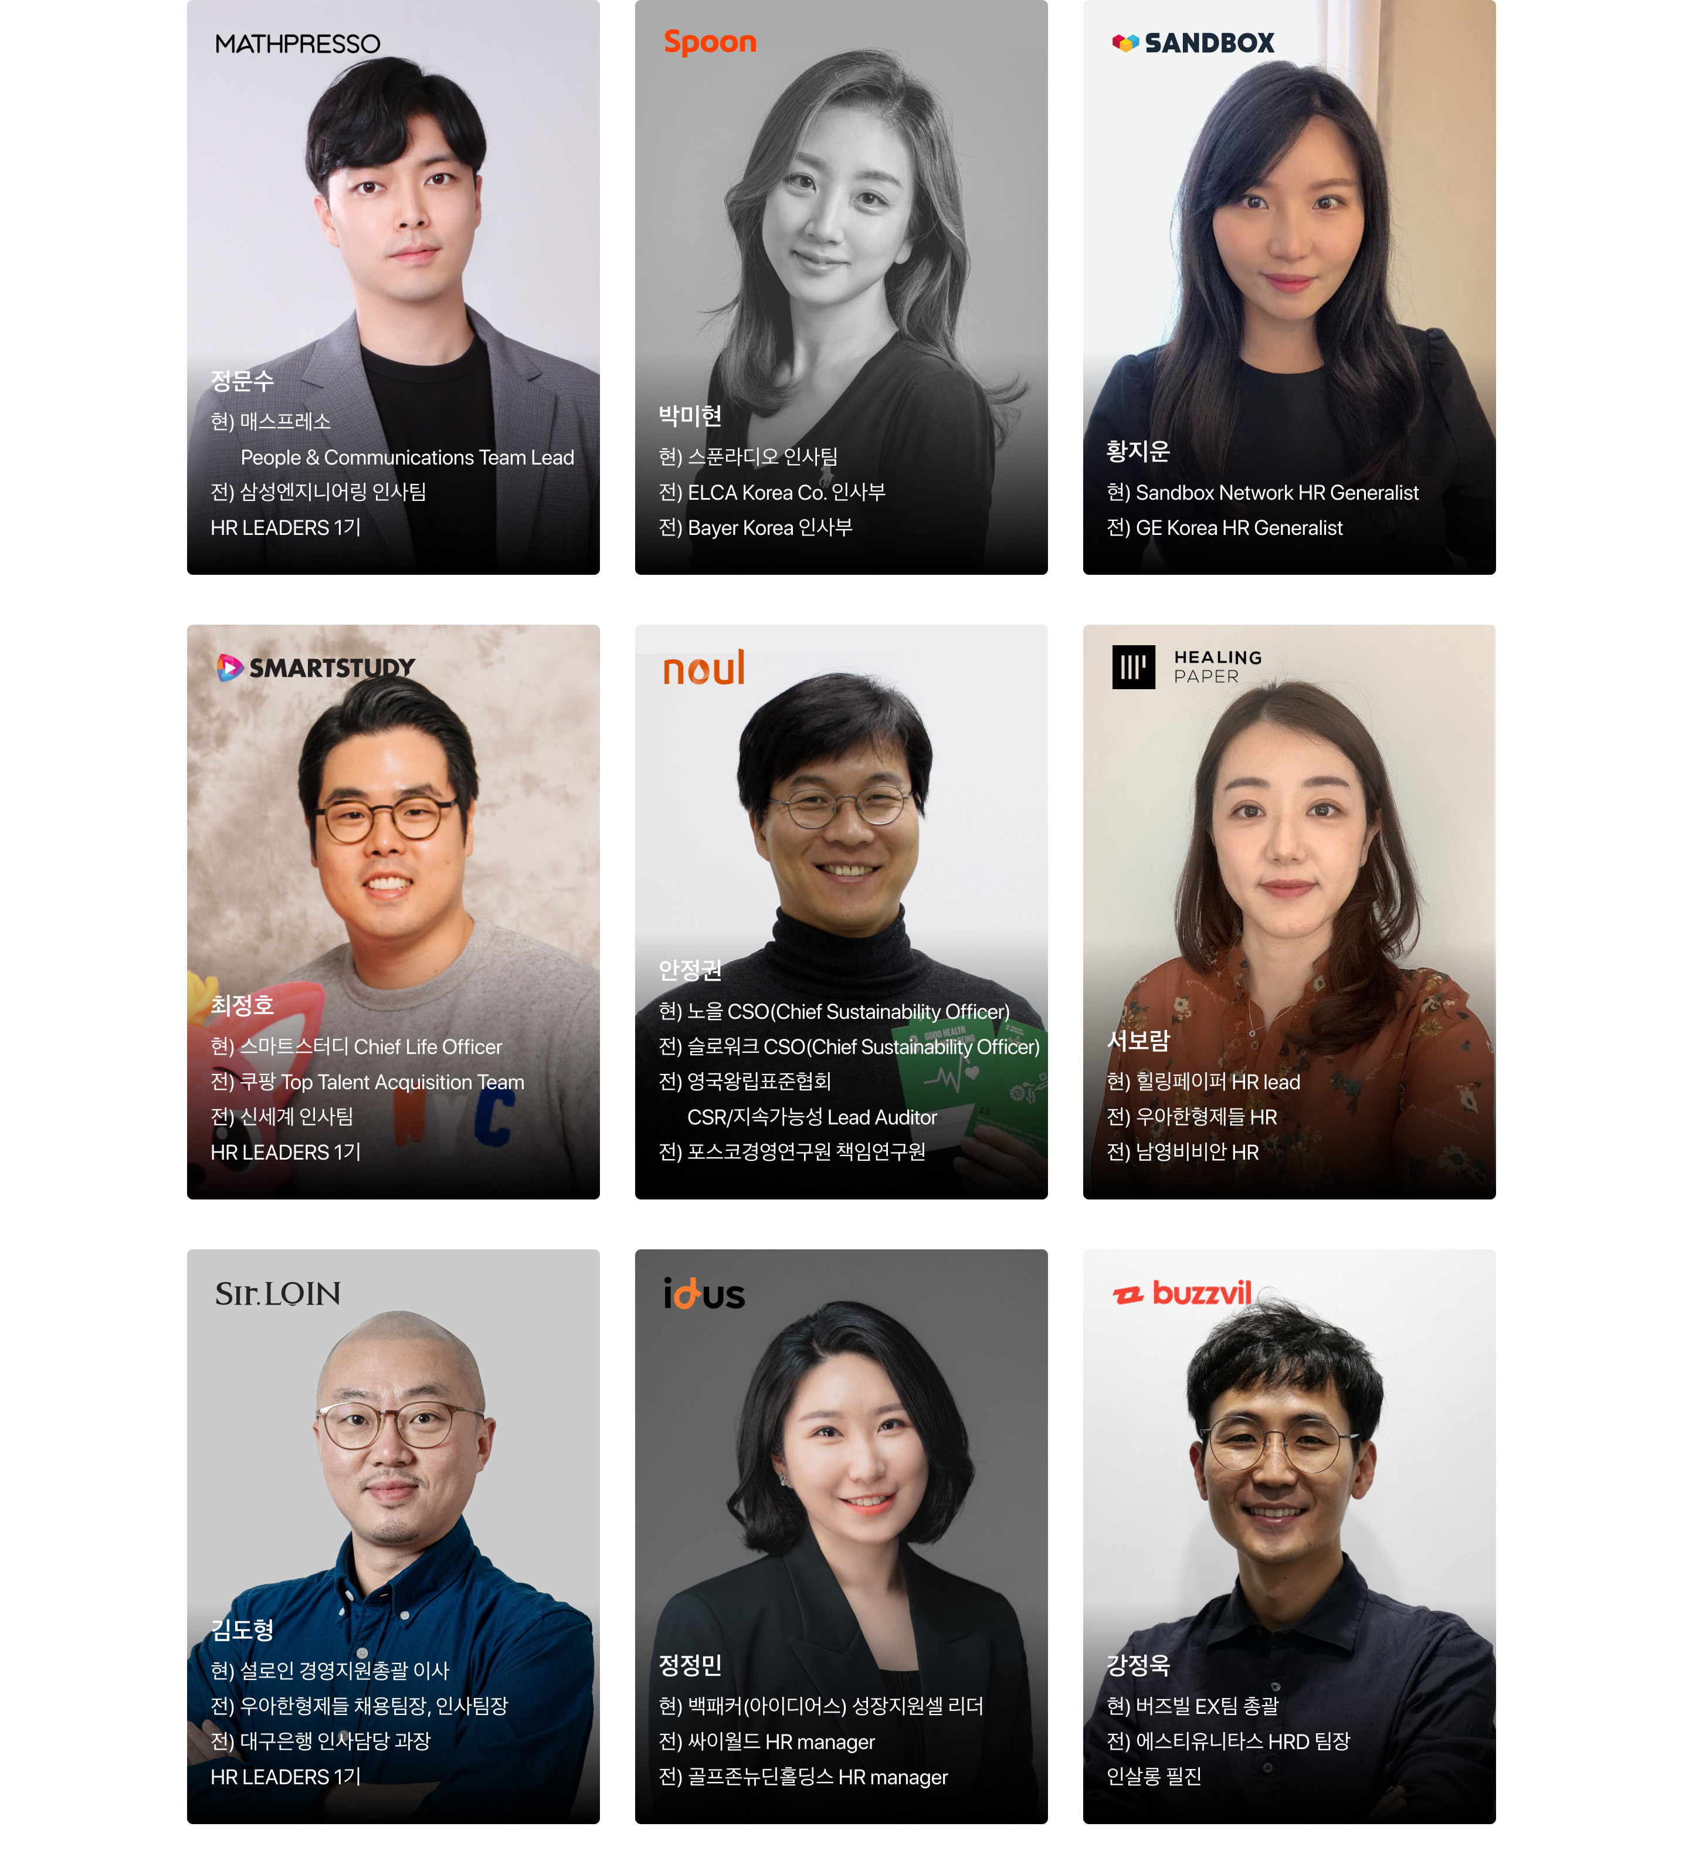
Task: Click the Healing Paper logo
Action: click(x=1187, y=666)
